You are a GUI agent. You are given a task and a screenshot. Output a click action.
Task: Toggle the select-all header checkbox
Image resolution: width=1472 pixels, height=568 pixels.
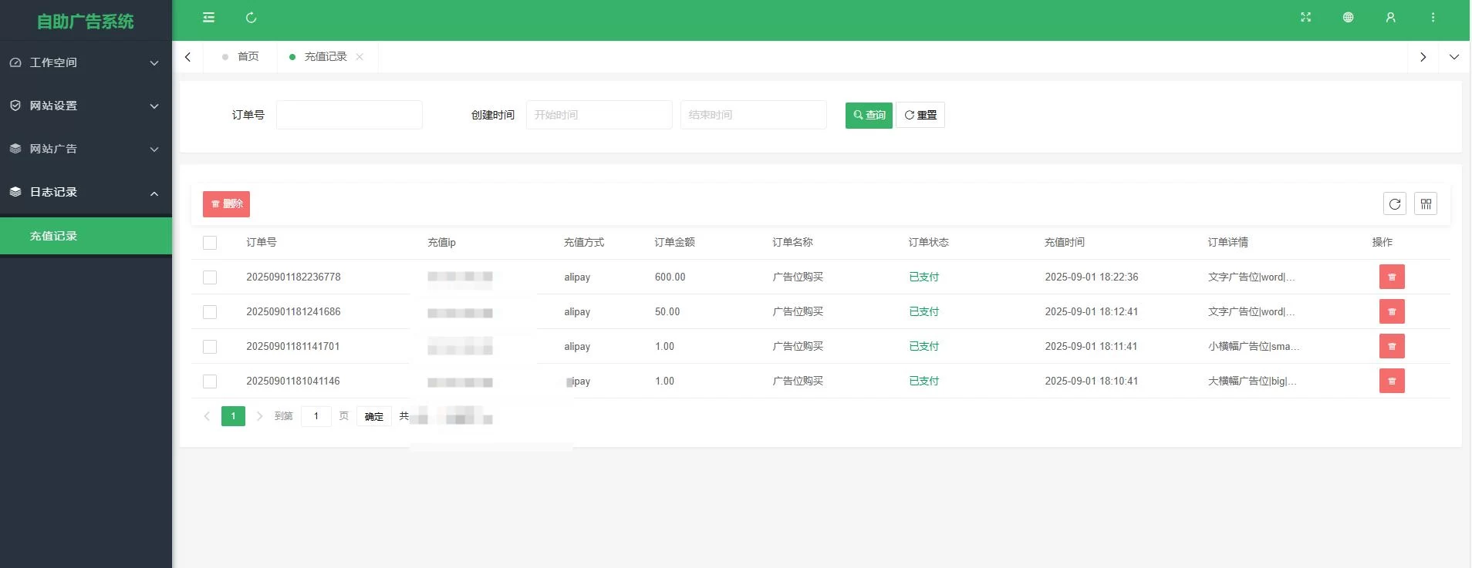210,243
